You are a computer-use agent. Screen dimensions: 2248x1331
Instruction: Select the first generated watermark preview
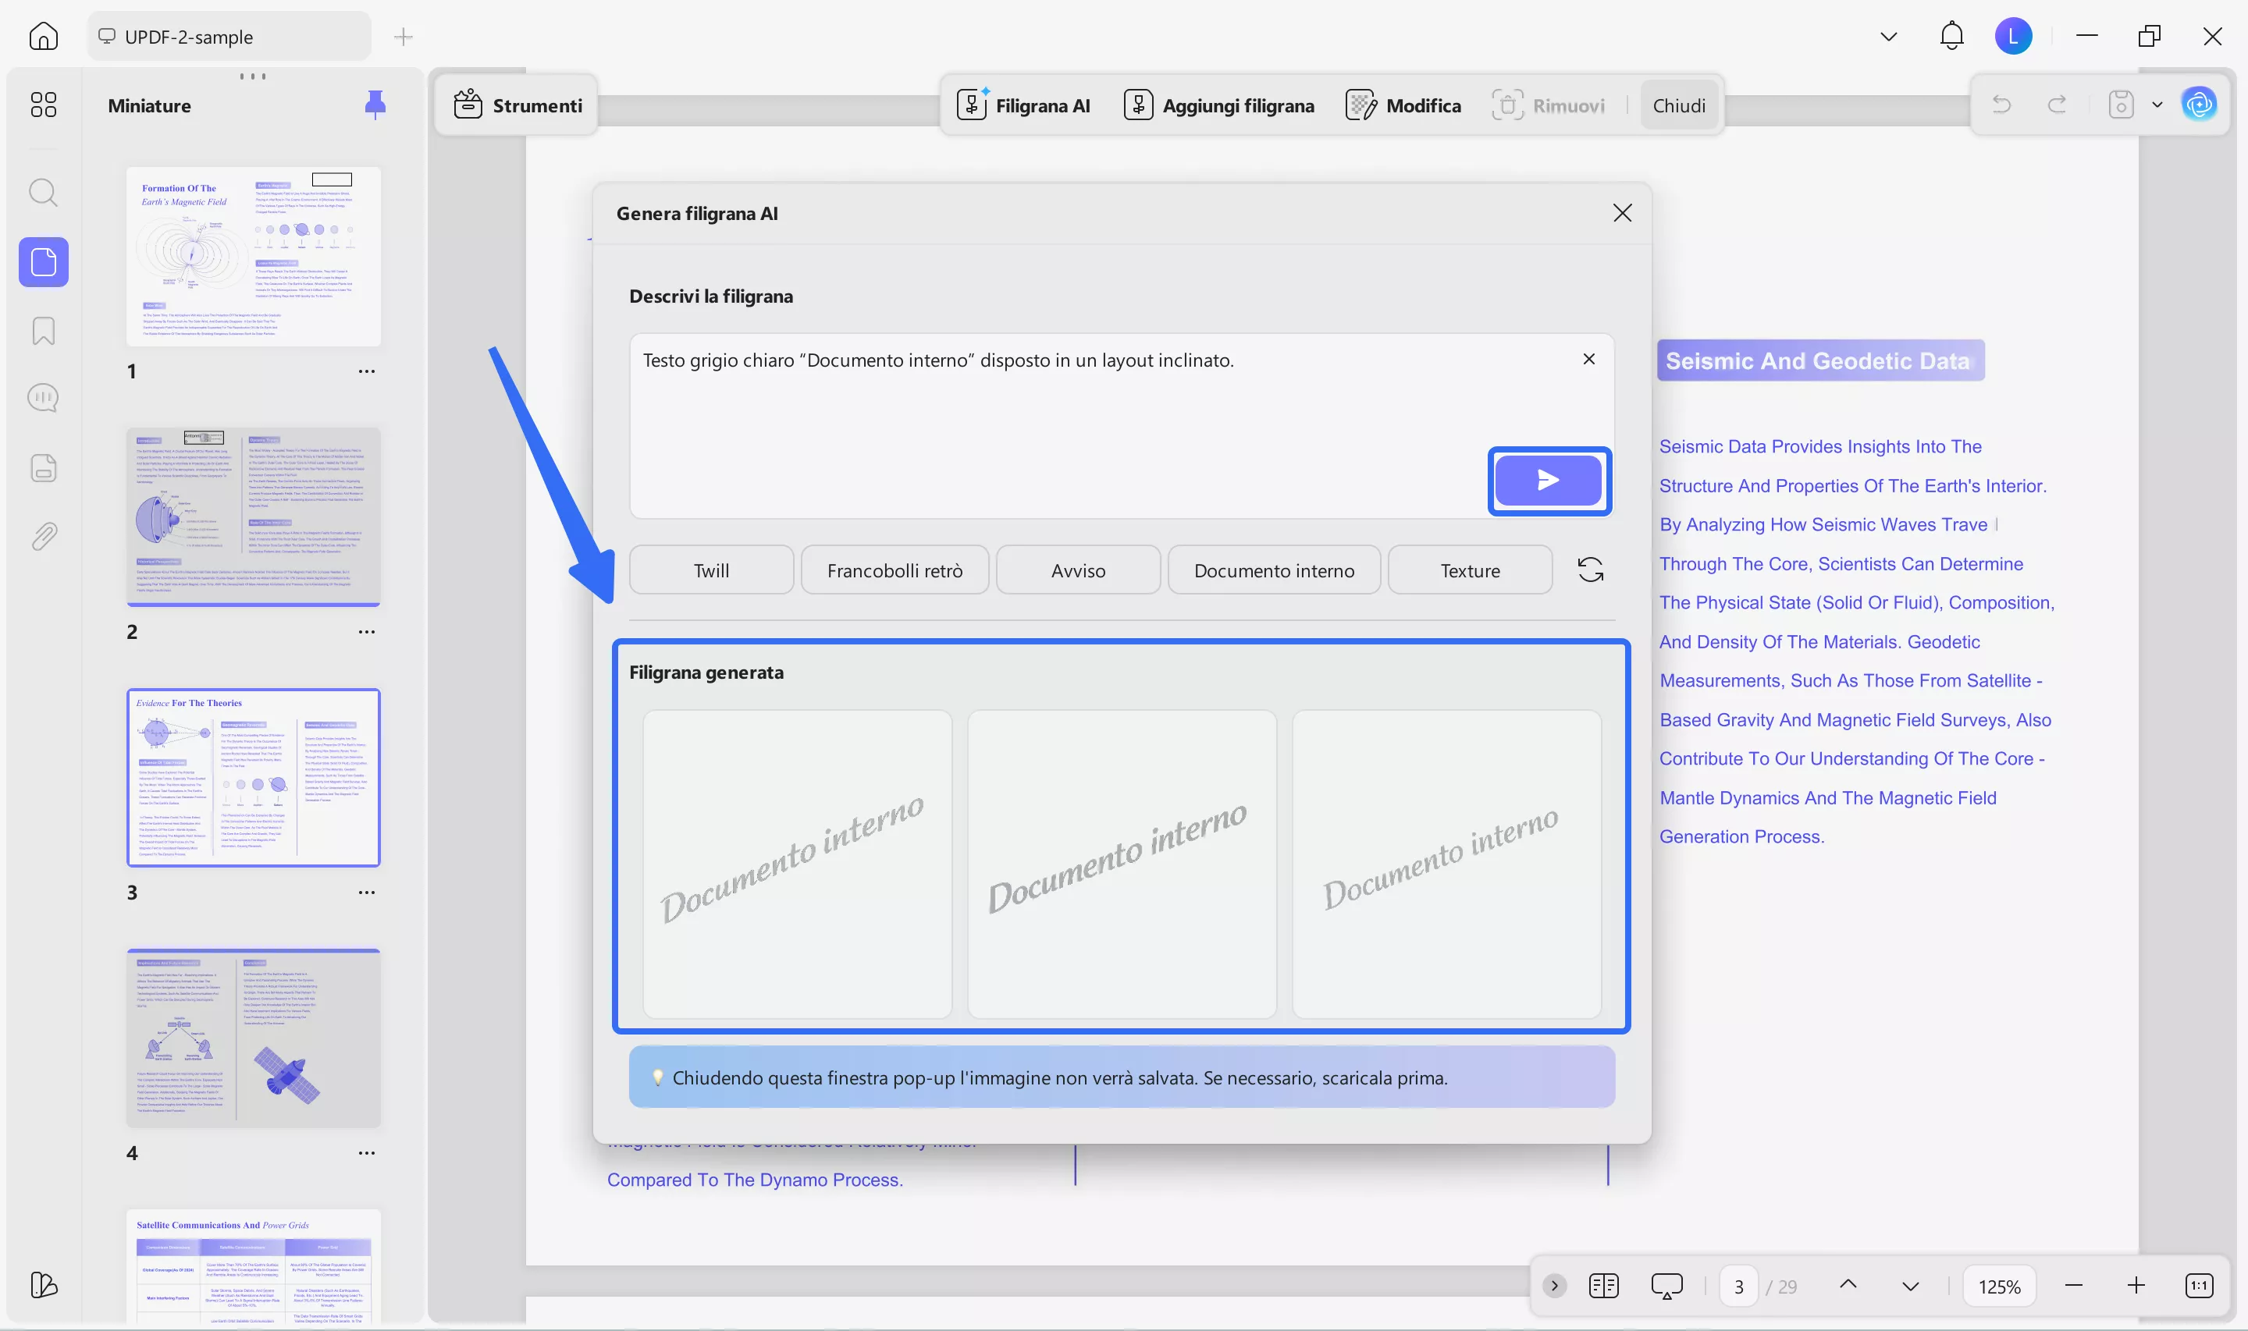[x=797, y=863]
